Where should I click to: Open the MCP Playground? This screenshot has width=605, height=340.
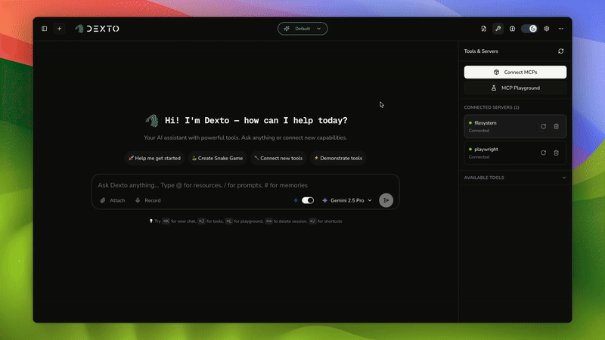[515, 88]
